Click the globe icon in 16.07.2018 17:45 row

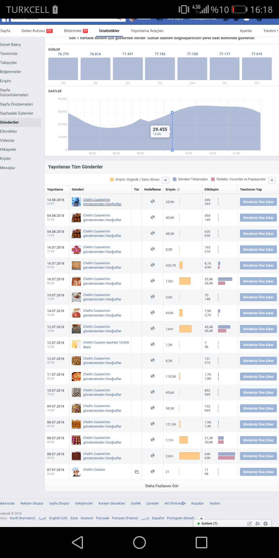(153, 249)
